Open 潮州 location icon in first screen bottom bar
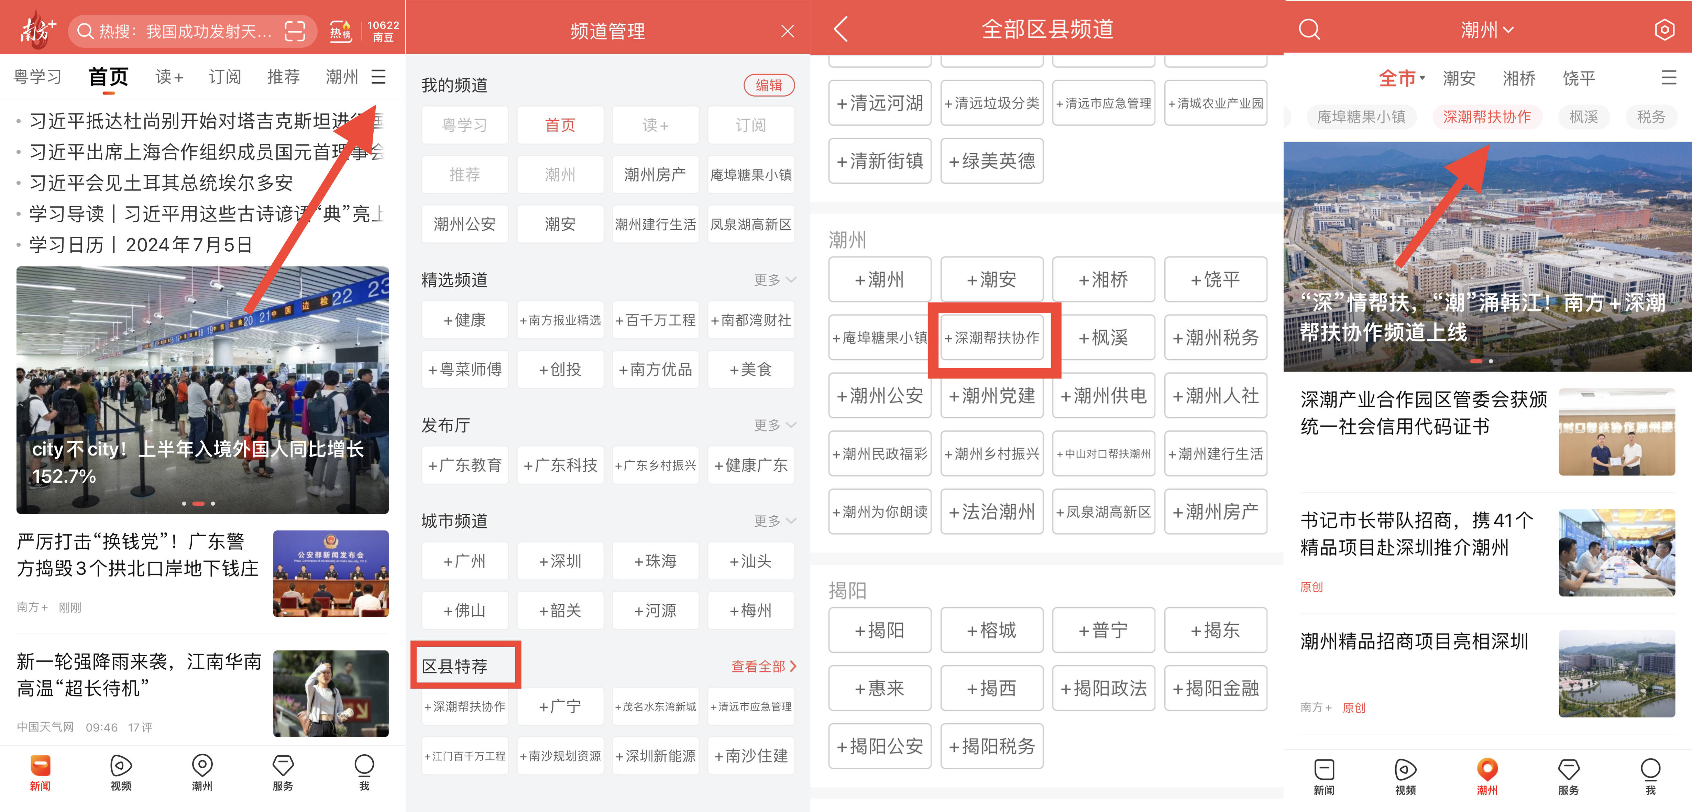This screenshot has height=812, width=1692. (x=202, y=772)
